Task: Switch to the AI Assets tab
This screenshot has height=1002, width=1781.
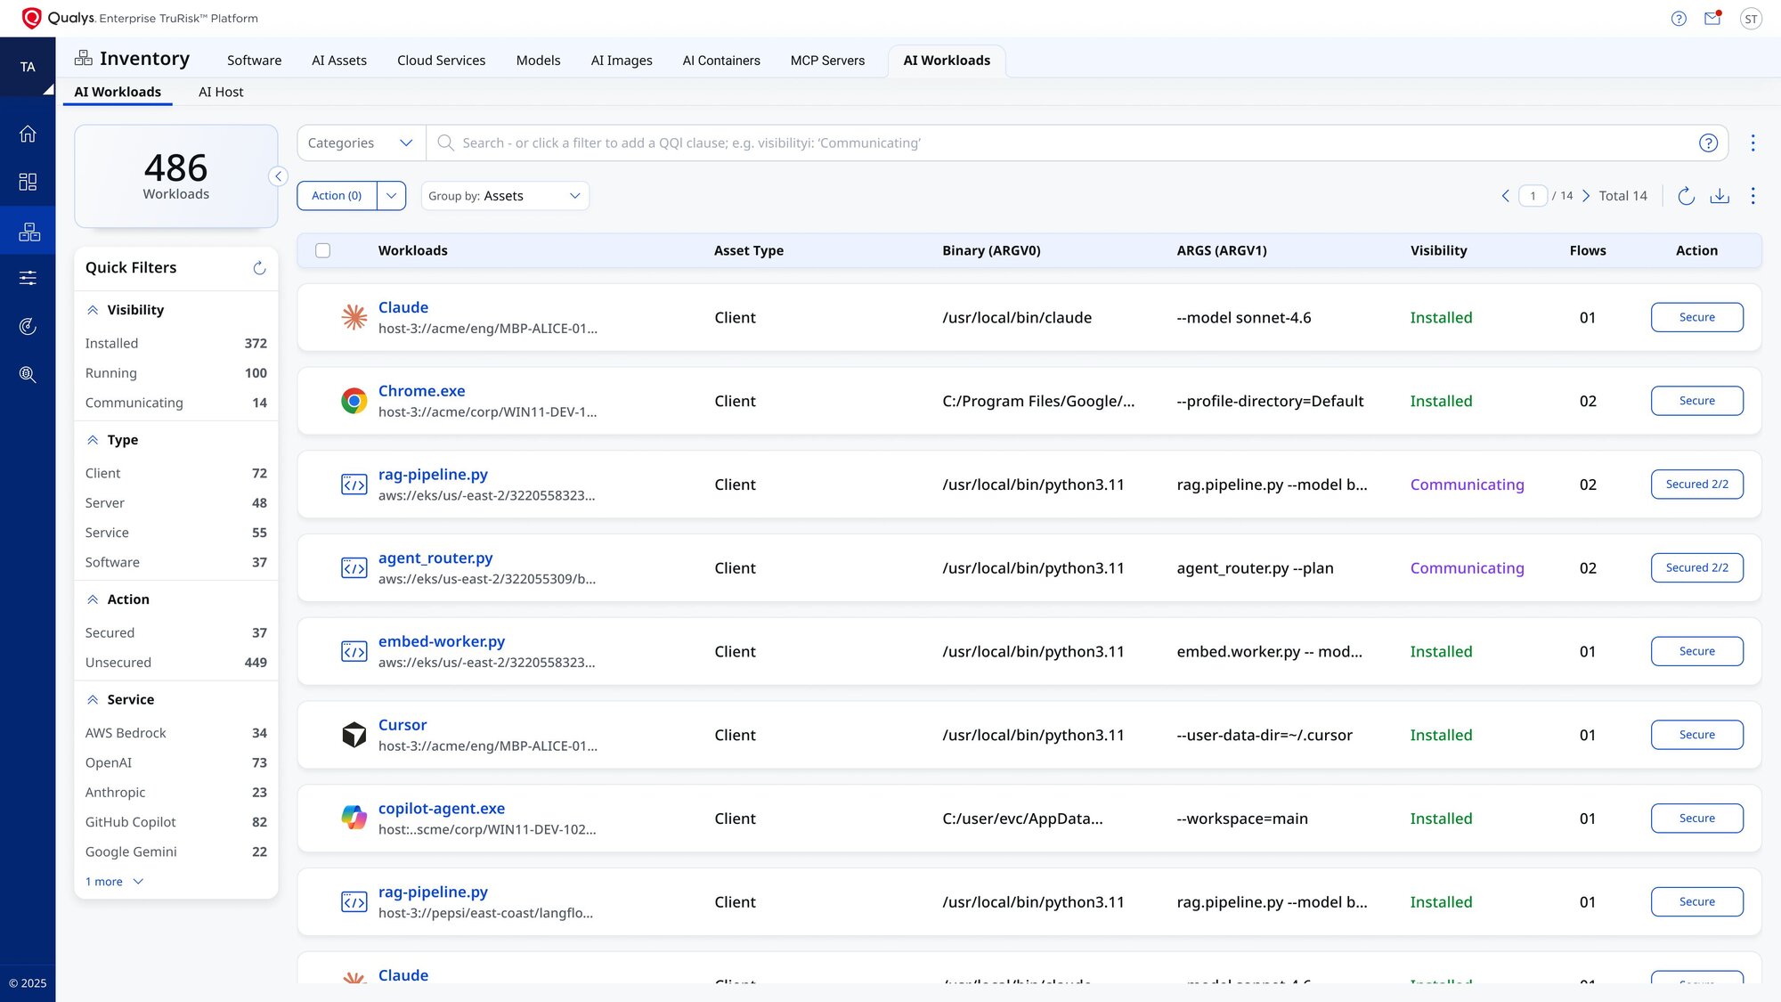Action: [339, 61]
